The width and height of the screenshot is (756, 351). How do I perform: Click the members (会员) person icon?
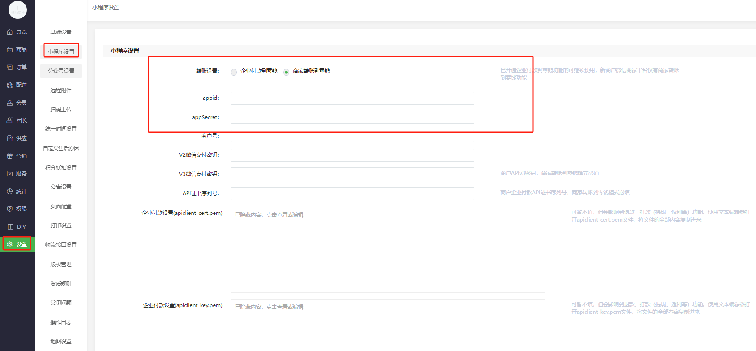coord(10,103)
